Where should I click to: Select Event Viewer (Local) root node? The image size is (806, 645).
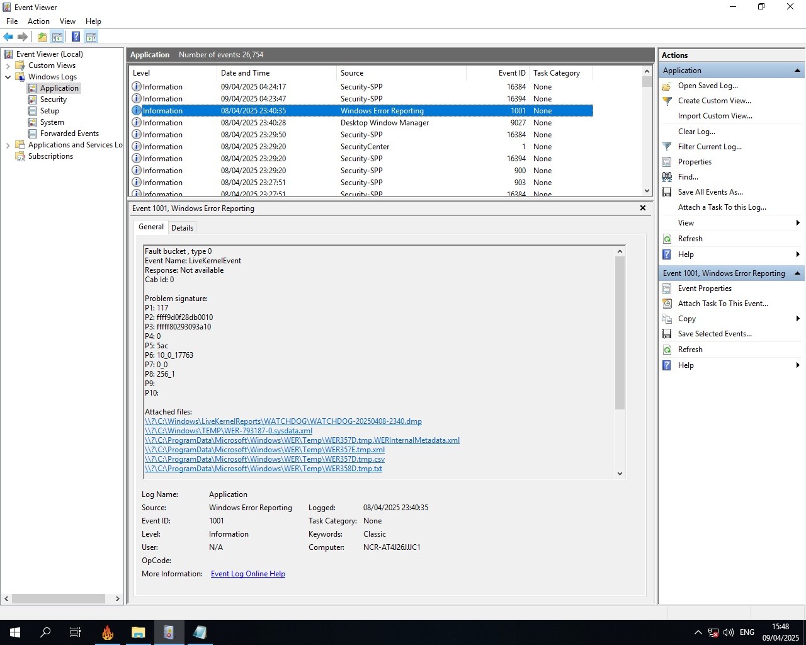tap(49, 54)
